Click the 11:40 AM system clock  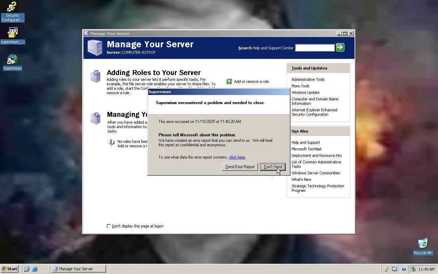(x=426, y=269)
